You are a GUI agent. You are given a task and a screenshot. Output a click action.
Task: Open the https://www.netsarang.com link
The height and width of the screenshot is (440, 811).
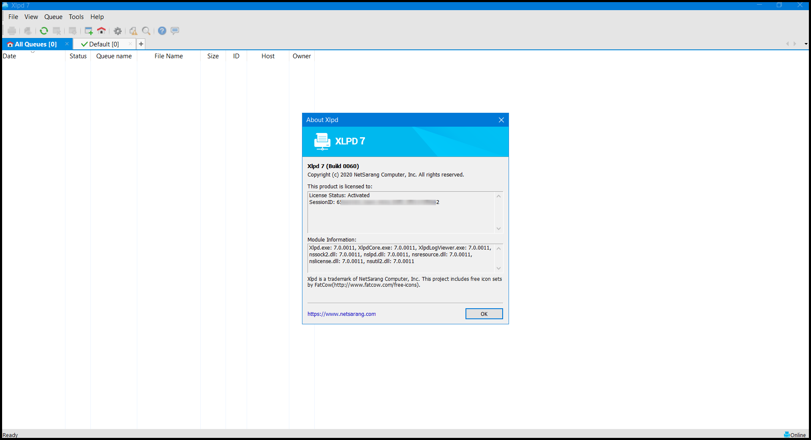click(342, 314)
